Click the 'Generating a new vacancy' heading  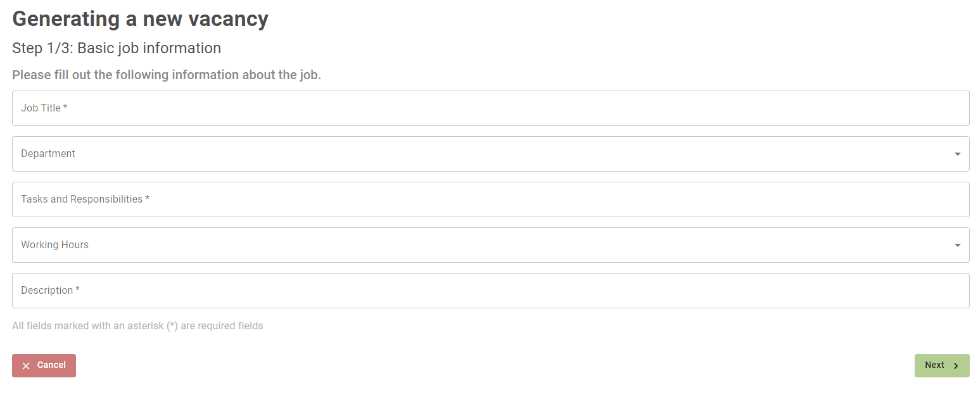coord(140,19)
